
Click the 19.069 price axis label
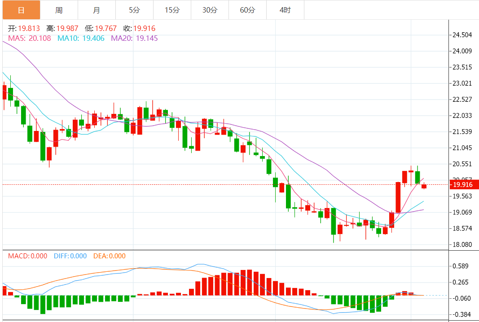(462, 212)
